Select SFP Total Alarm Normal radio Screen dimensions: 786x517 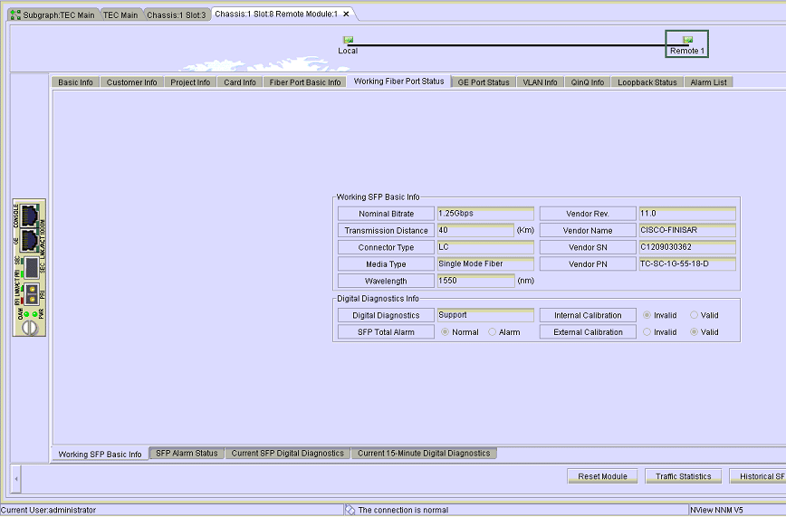(445, 332)
